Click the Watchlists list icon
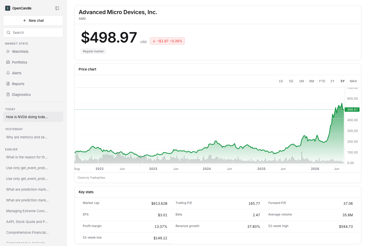 click(8, 52)
